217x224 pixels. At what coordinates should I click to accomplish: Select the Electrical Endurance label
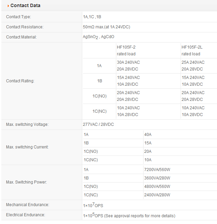[x=26, y=215]
